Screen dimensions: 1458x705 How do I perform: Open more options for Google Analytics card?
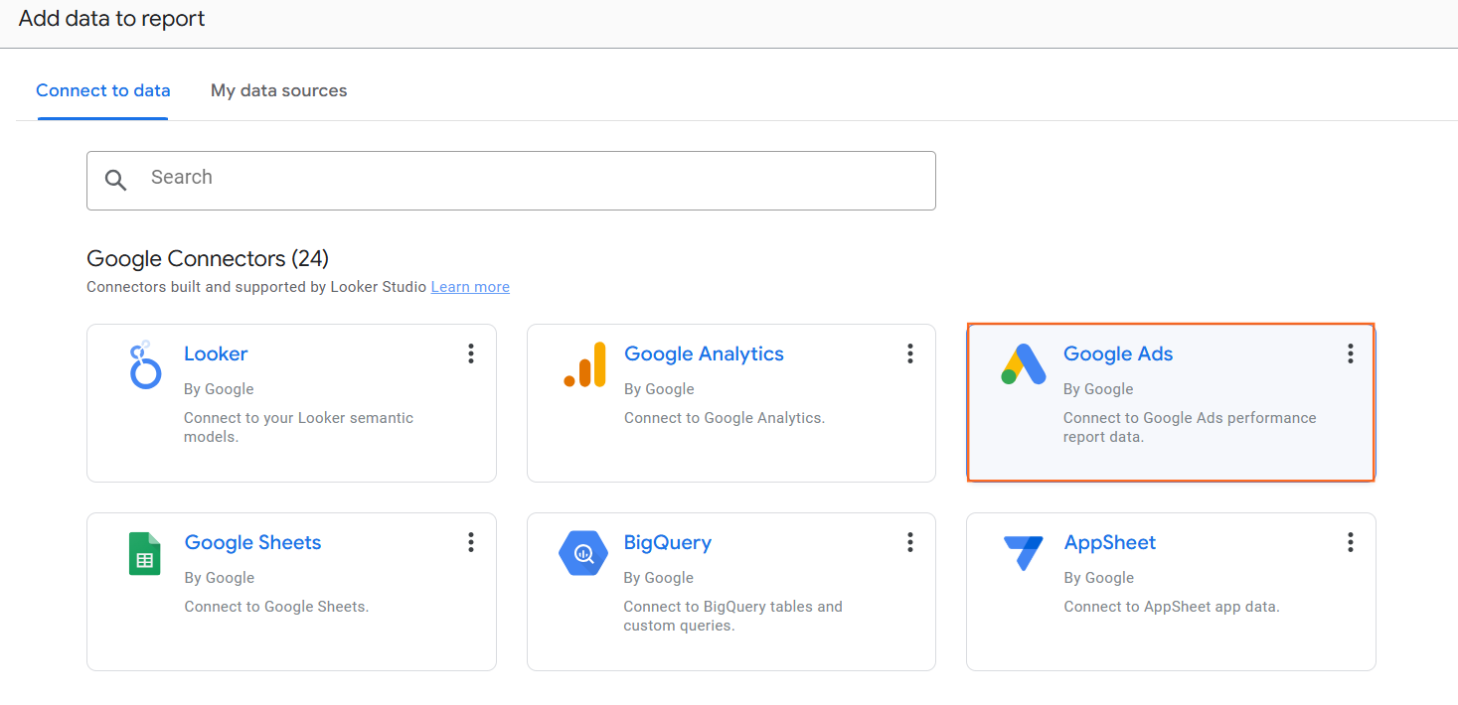coord(910,353)
